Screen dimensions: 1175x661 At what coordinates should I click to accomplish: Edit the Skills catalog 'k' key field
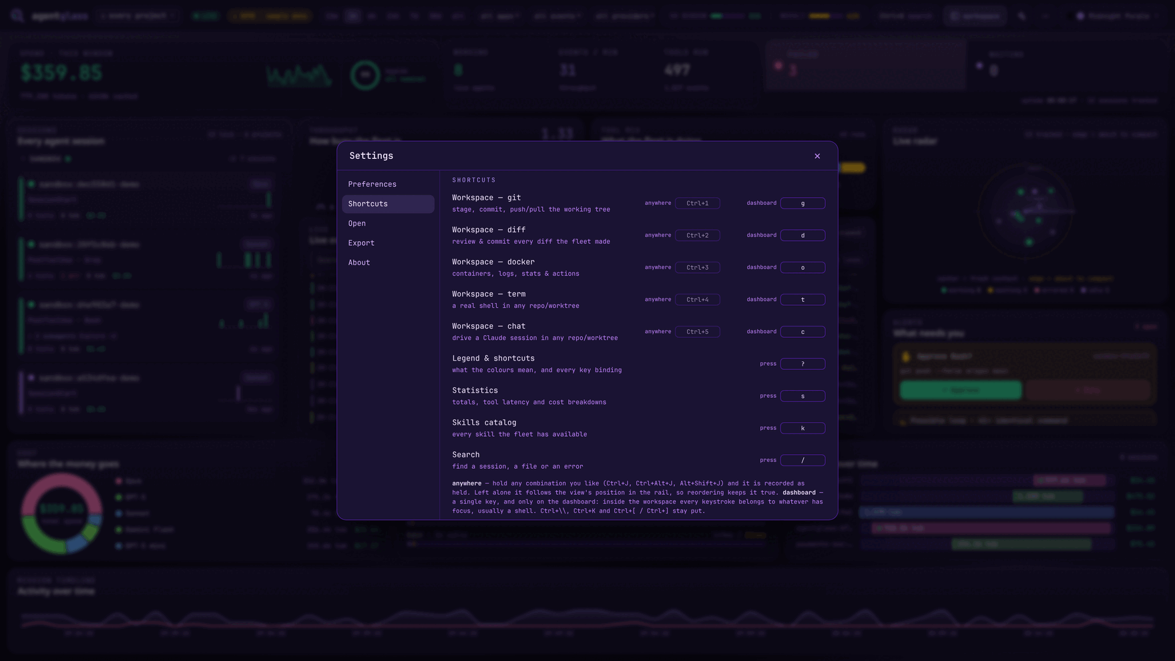click(x=802, y=428)
